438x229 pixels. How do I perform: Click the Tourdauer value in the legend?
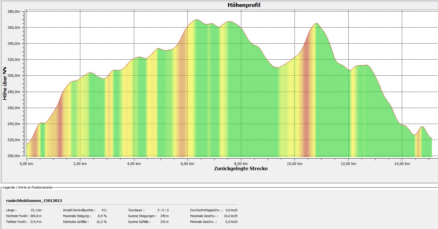tap(163, 210)
